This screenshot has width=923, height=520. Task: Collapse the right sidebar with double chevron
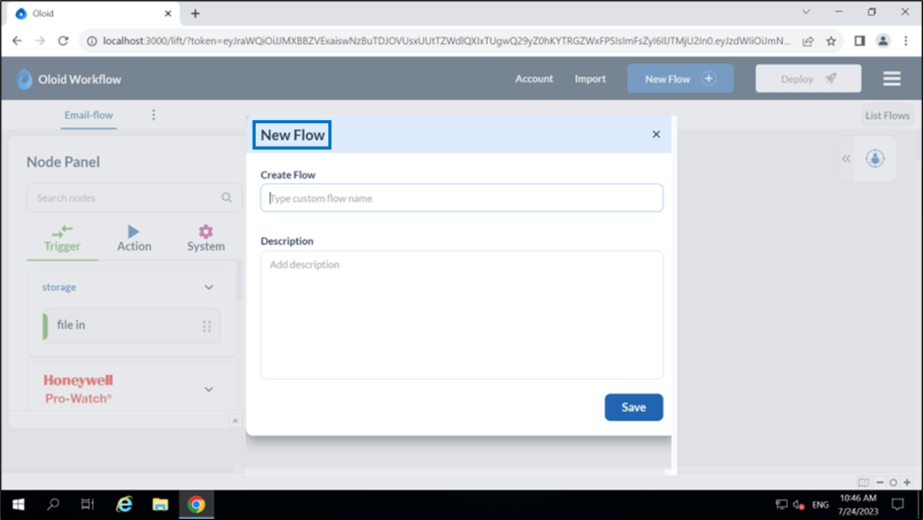[x=847, y=159]
